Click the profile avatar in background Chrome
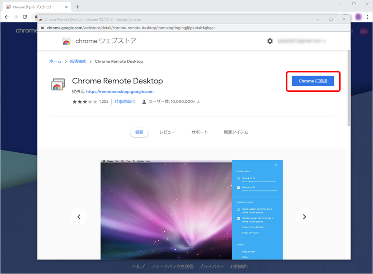 (x=359, y=17)
